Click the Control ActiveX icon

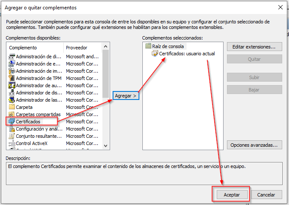coord(12,143)
